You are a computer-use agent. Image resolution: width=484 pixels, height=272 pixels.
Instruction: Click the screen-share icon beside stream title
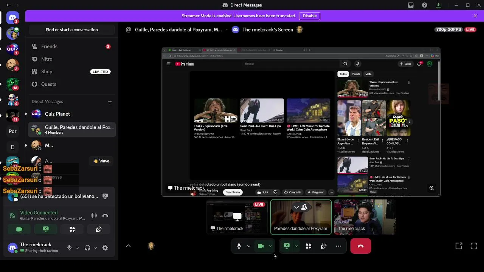(236, 29)
